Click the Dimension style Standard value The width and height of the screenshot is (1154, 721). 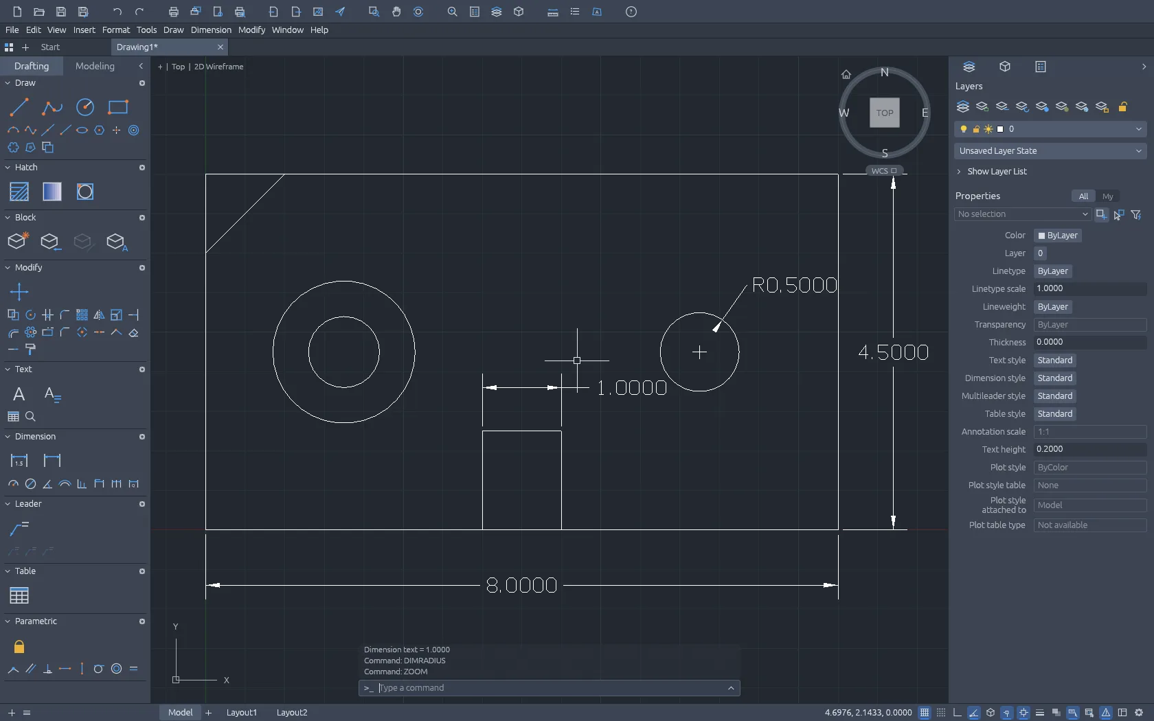[x=1055, y=378]
